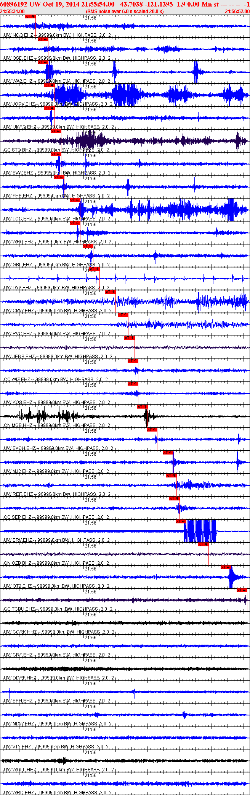The width and height of the screenshot is (250, 795).
Task: Click the red pick flag on UMPQ trace
Action: tap(50, 108)
